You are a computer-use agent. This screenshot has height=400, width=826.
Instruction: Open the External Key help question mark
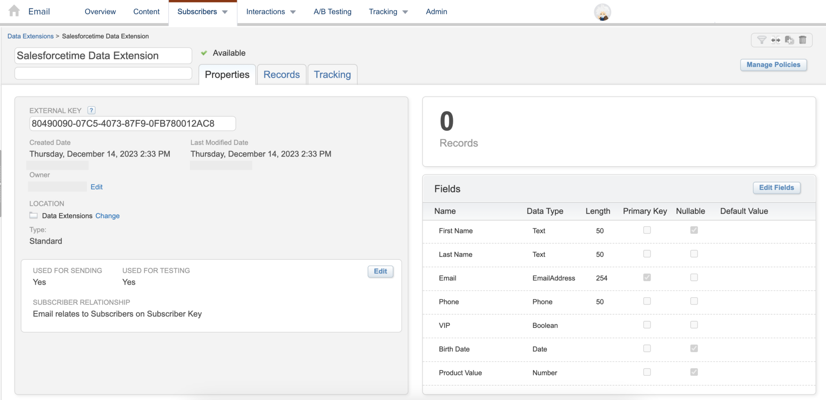coord(91,110)
